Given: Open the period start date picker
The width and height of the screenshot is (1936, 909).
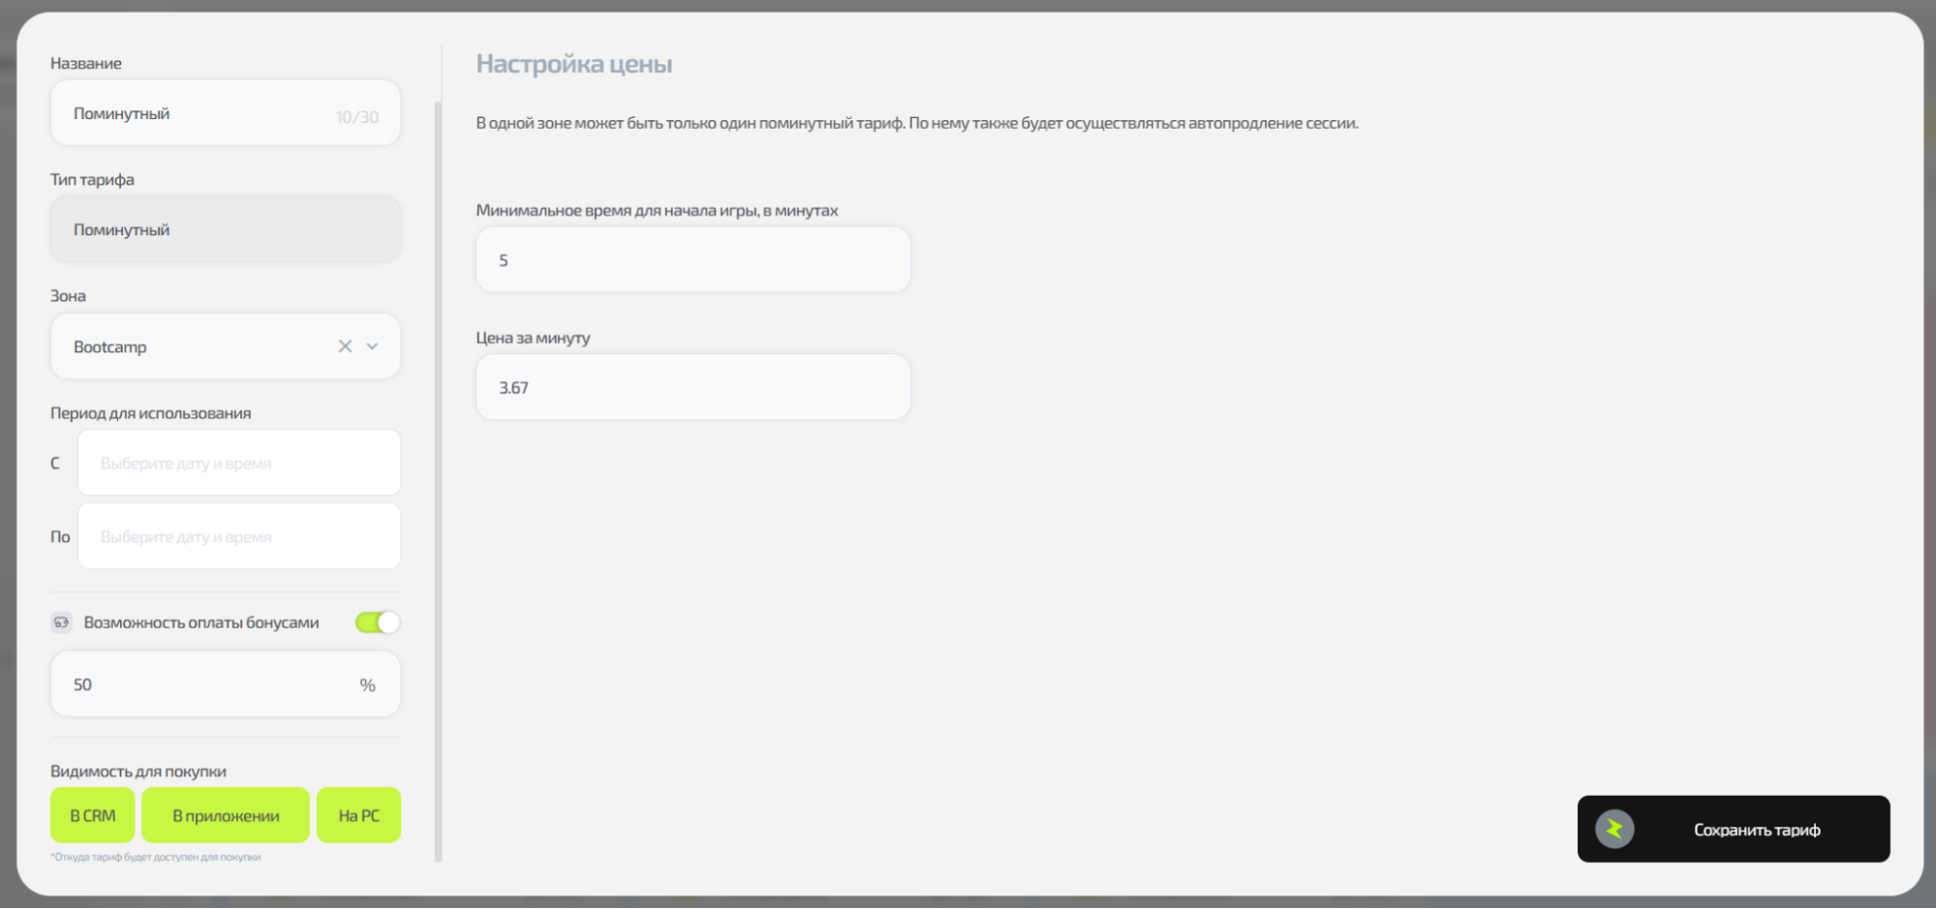Looking at the screenshot, I should [238, 463].
